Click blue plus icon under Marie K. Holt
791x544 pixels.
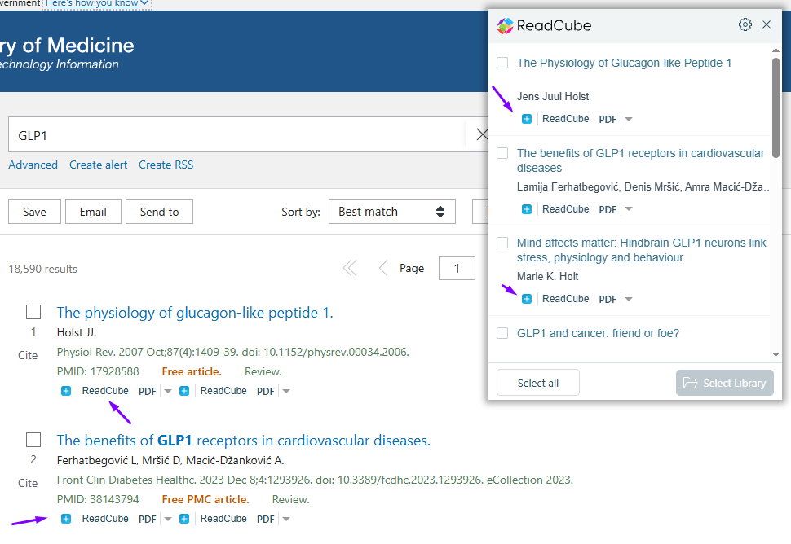pyautogui.click(x=527, y=299)
